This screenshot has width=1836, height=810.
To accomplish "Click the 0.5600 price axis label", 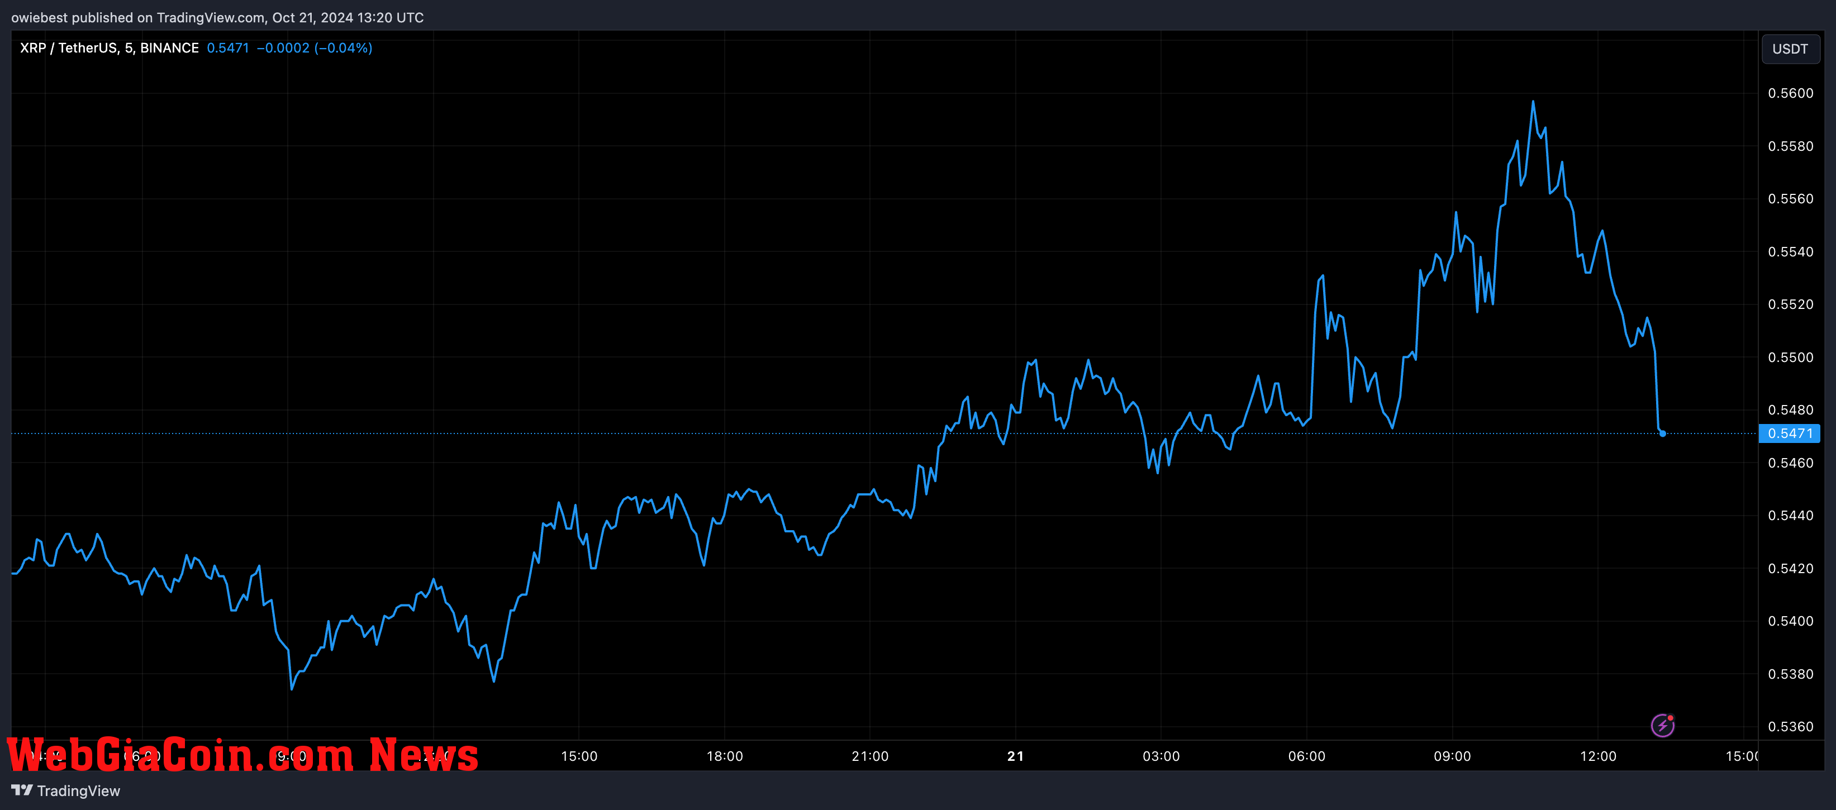I will (1790, 93).
